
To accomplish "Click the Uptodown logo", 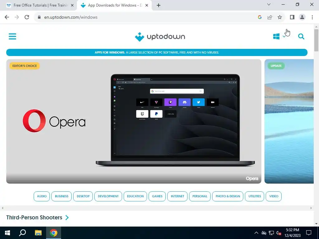I will [160, 37].
